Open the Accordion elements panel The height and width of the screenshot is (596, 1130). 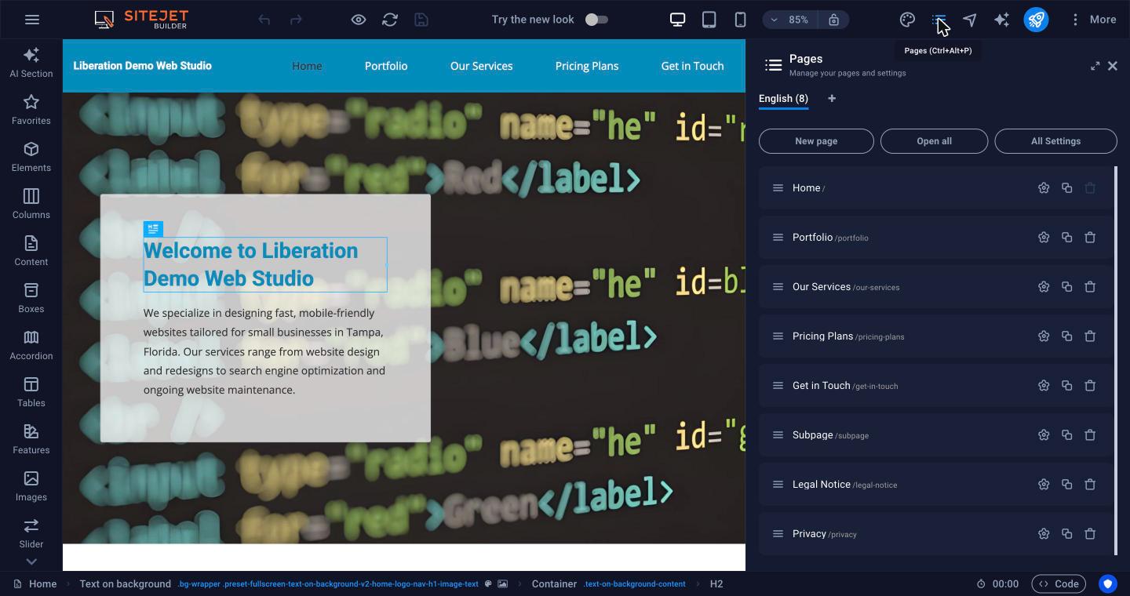coord(31,345)
